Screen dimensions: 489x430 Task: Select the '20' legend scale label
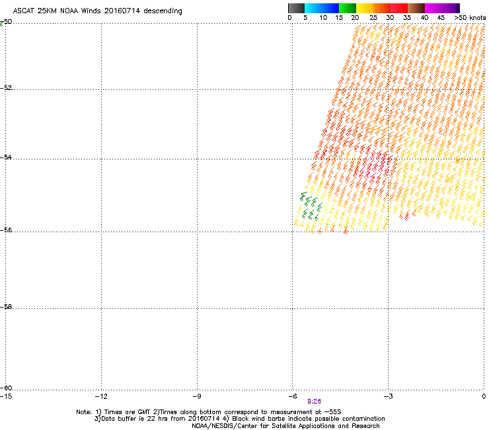[355, 18]
